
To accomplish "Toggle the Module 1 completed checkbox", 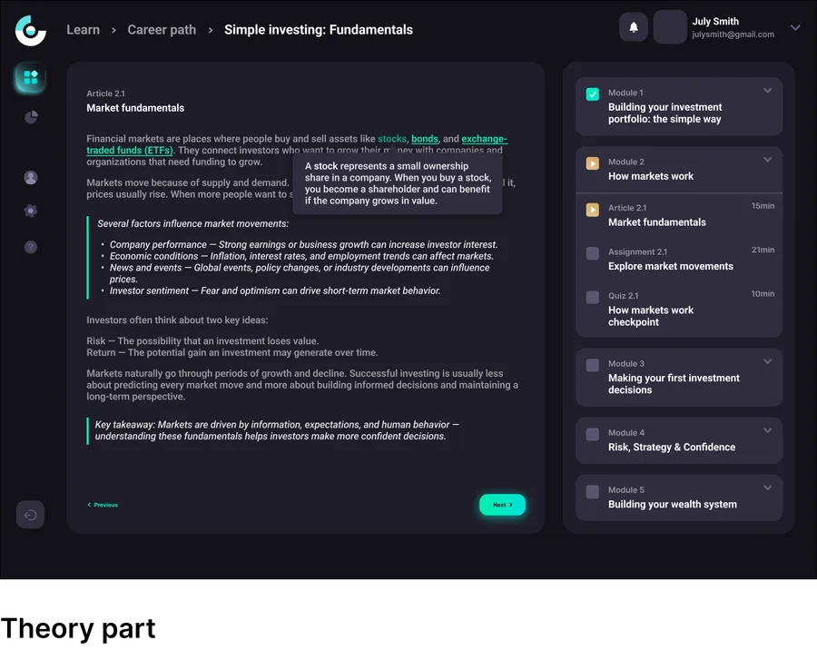I will (593, 94).
